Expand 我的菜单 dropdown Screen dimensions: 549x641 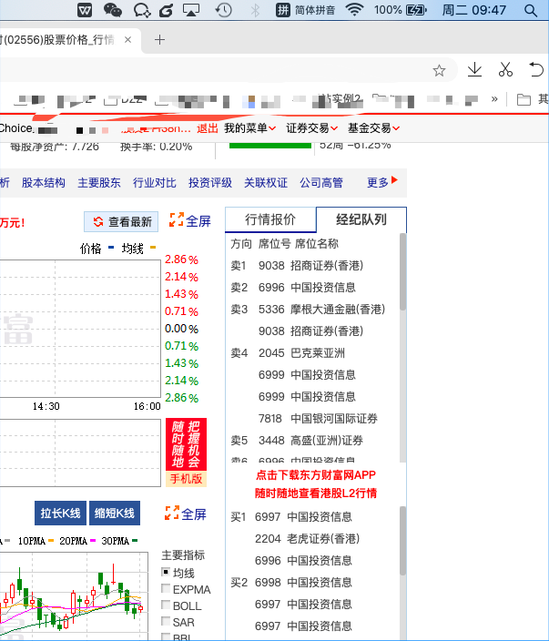(249, 128)
